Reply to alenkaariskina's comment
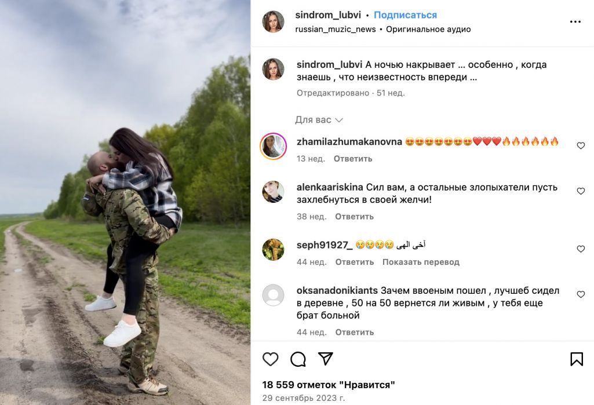 pos(354,217)
